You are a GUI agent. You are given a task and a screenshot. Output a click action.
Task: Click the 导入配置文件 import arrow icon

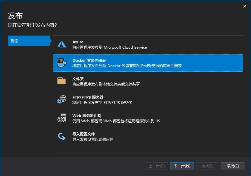[x=62, y=136]
